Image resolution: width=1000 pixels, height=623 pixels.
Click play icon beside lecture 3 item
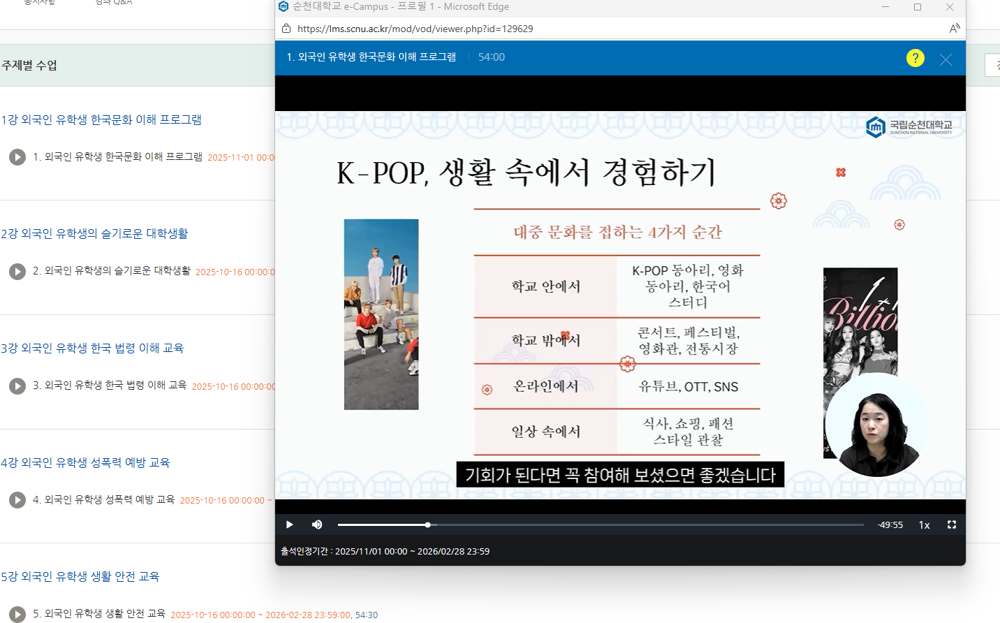[17, 386]
